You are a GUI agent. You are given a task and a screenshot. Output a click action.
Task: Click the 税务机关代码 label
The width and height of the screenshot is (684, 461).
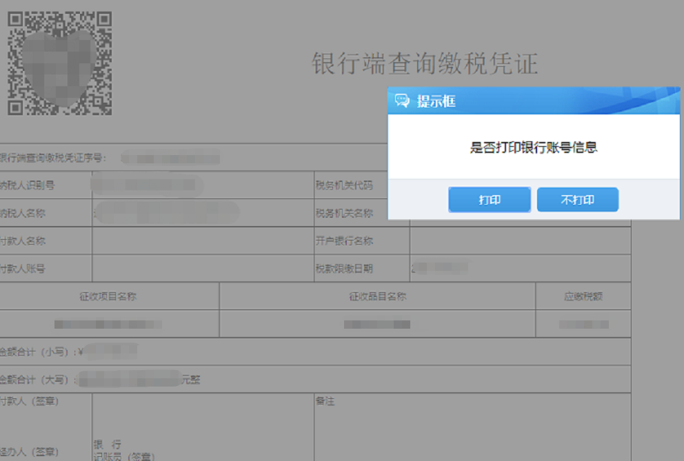344,185
